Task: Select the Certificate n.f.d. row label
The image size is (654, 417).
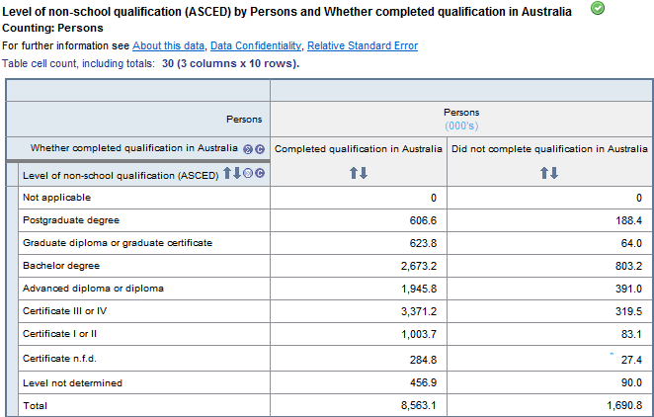Action: (x=59, y=359)
